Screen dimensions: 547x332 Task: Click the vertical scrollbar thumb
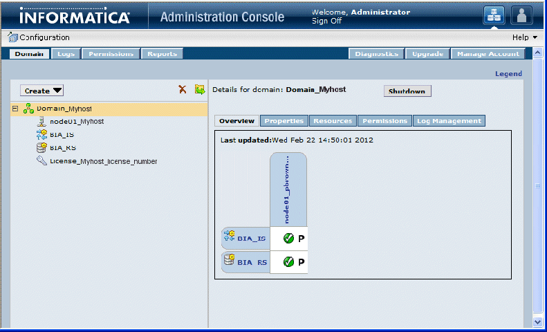coord(537,186)
